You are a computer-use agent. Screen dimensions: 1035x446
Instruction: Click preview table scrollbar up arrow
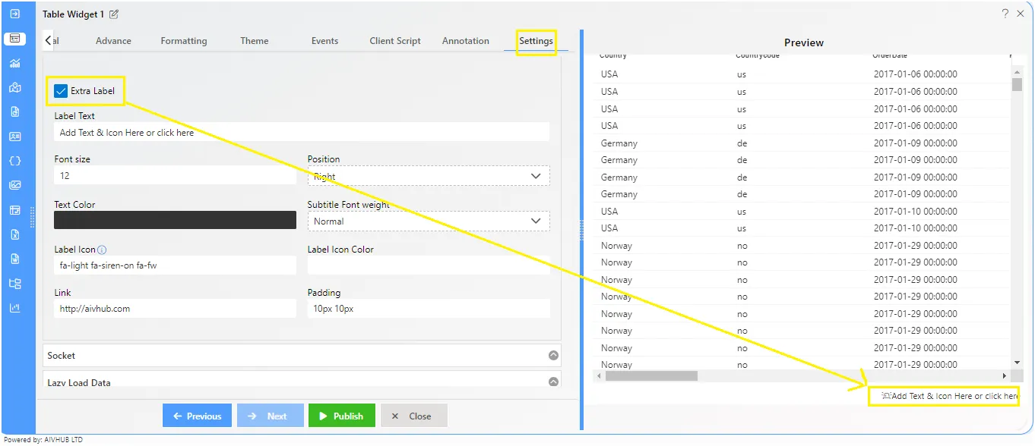(x=1017, y=71)
